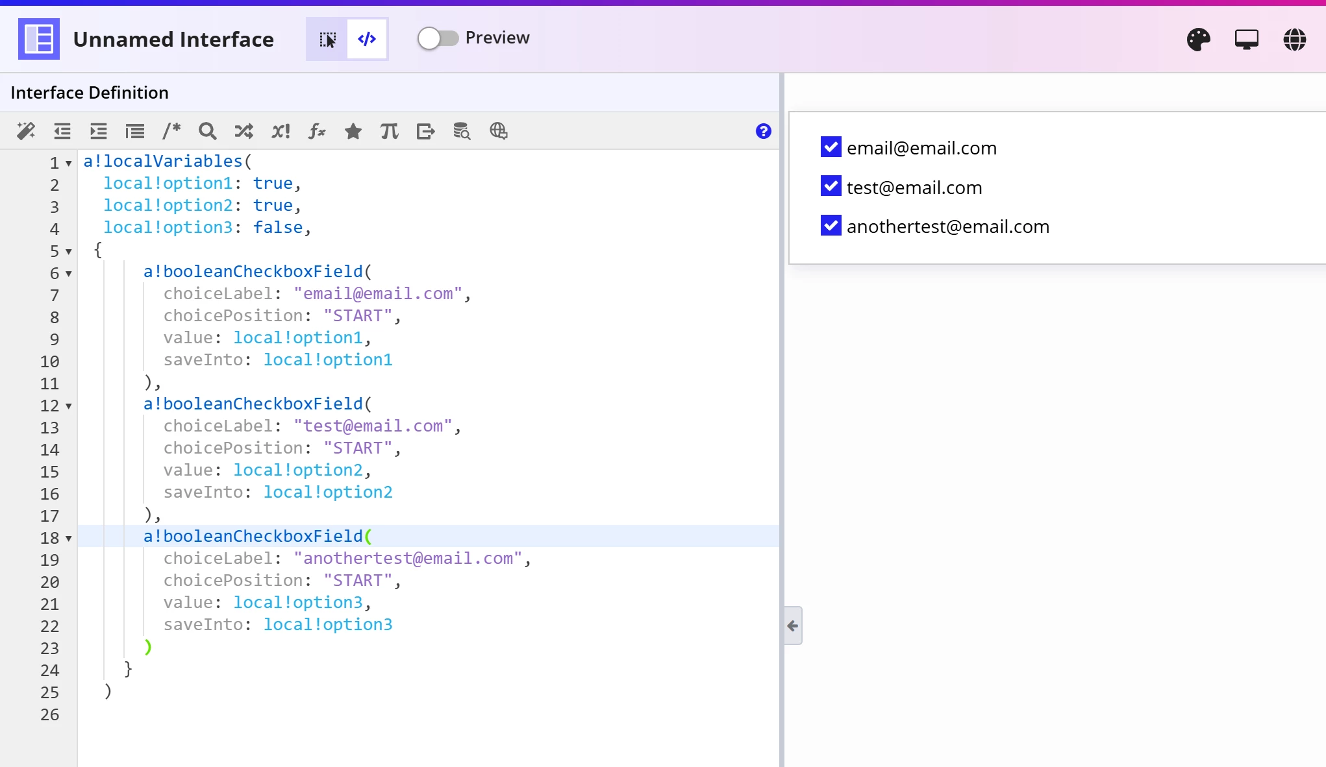Click the outdent code icon

[62, 131]
